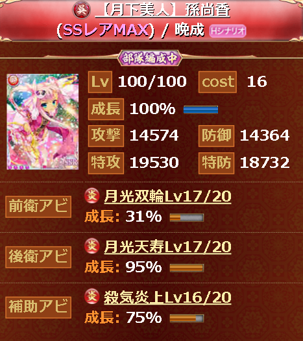
Task: Select the 後衛アビ label
Action: [x=38, y=257]
